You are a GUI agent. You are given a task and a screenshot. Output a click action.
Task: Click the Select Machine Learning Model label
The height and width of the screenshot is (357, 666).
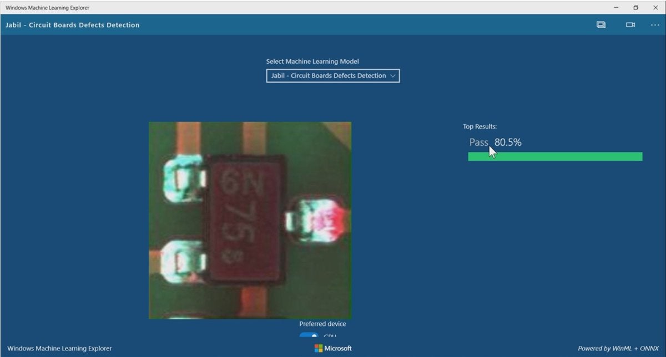(312, 62)
